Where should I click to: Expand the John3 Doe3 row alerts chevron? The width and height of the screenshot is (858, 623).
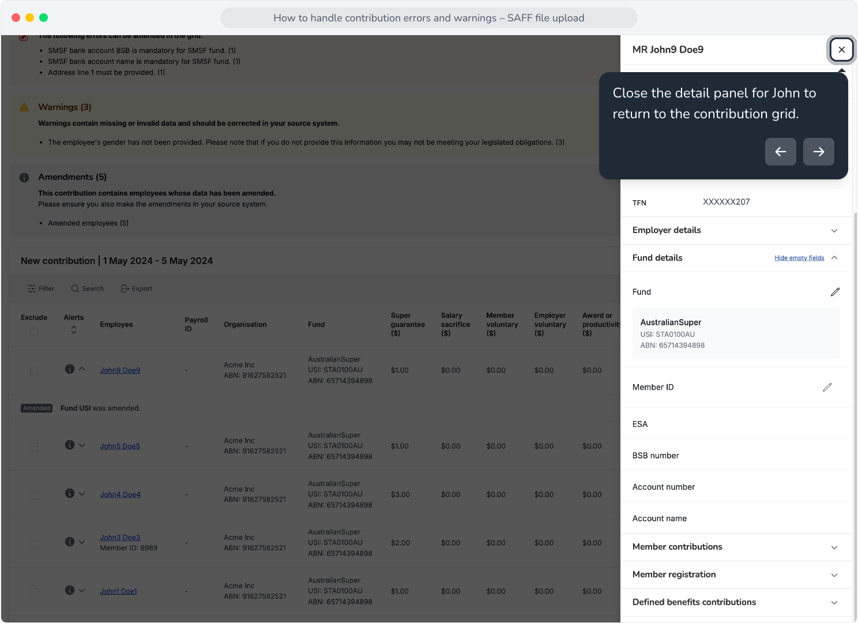82,542
